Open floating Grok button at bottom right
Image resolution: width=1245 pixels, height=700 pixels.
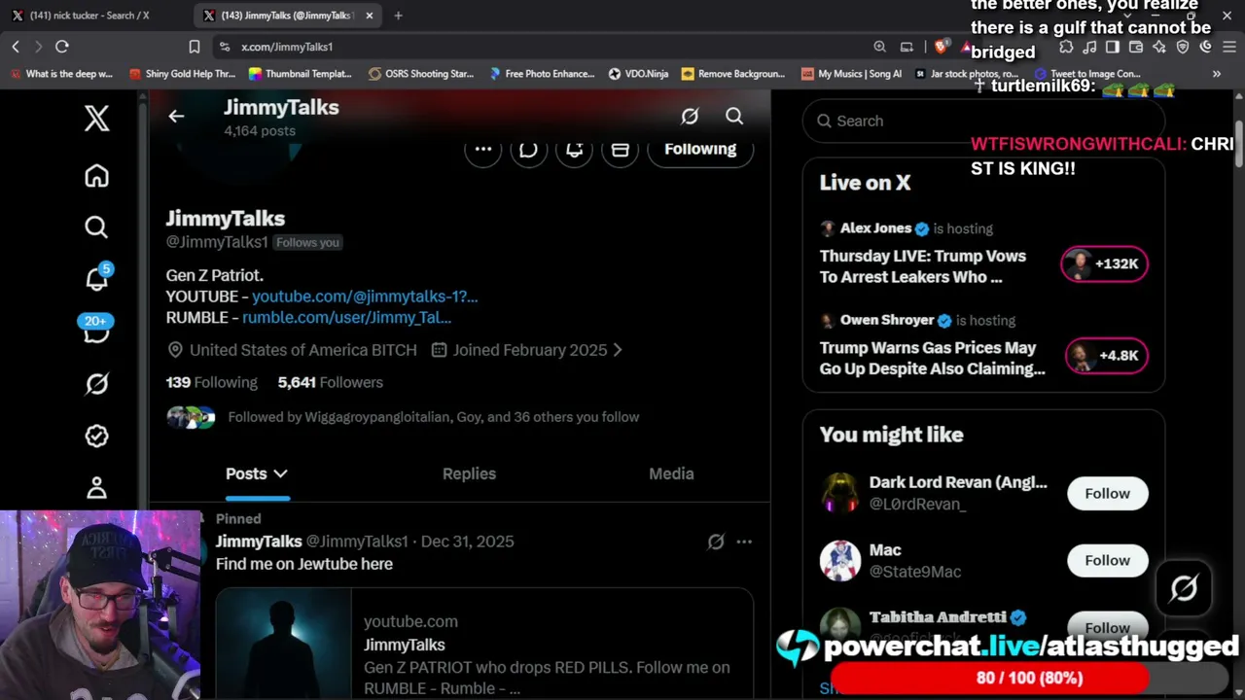coord(1184,588)
